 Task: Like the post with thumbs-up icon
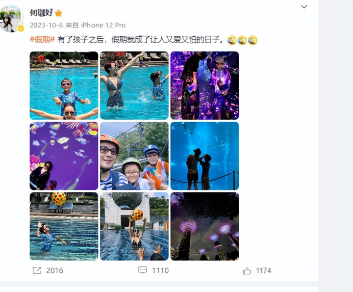pyautogui.click(x=247, y=270)
